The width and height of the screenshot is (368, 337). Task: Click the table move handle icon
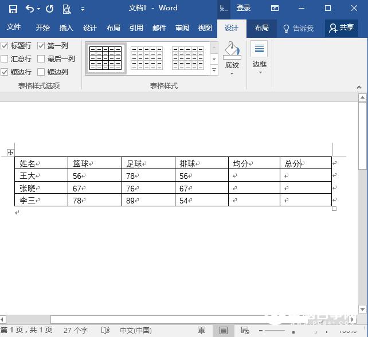pyautogui.click(x=10, y=153)
